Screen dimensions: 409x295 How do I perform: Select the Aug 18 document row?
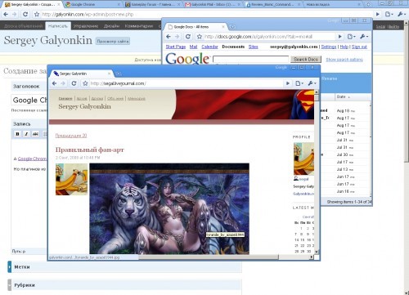point(346,110)
